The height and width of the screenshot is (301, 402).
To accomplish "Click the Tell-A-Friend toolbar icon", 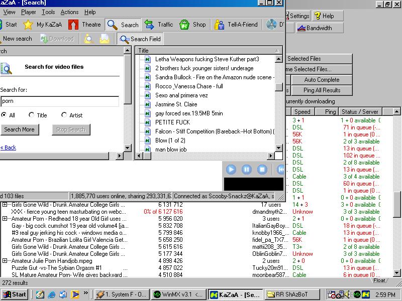I will 236,25.
